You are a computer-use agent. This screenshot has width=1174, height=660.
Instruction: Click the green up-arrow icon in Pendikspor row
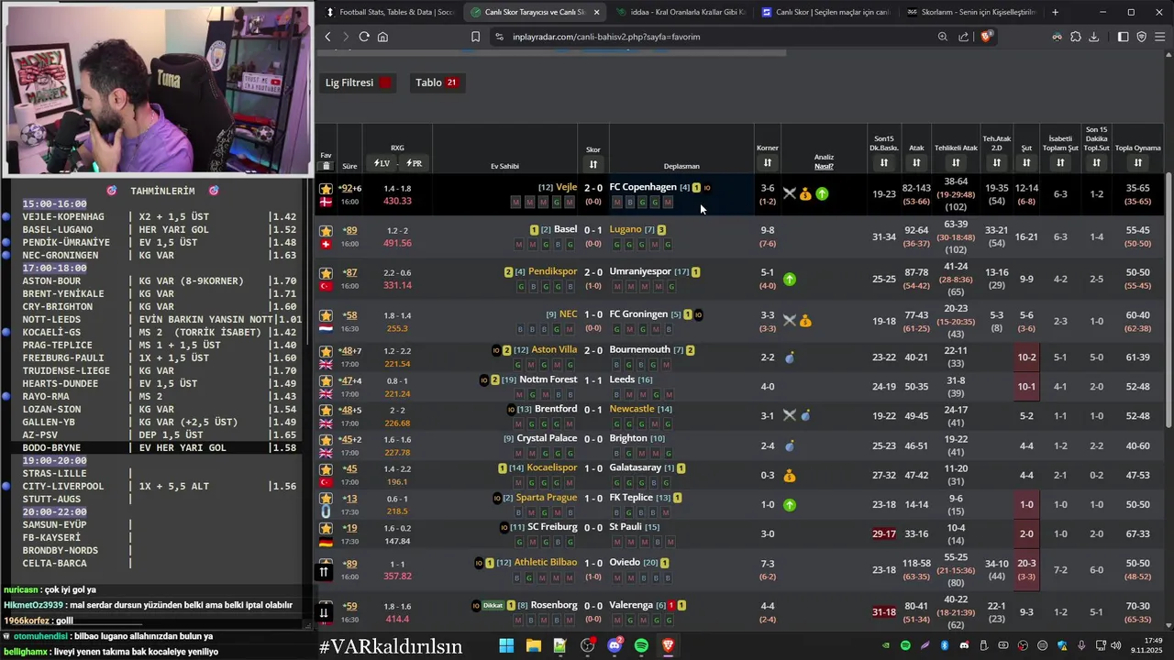click(790, 279)
